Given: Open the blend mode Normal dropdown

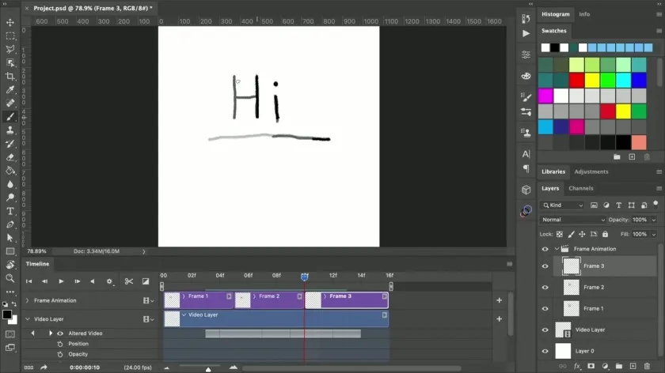Looking at the screenshot, I should coord(572,220).
